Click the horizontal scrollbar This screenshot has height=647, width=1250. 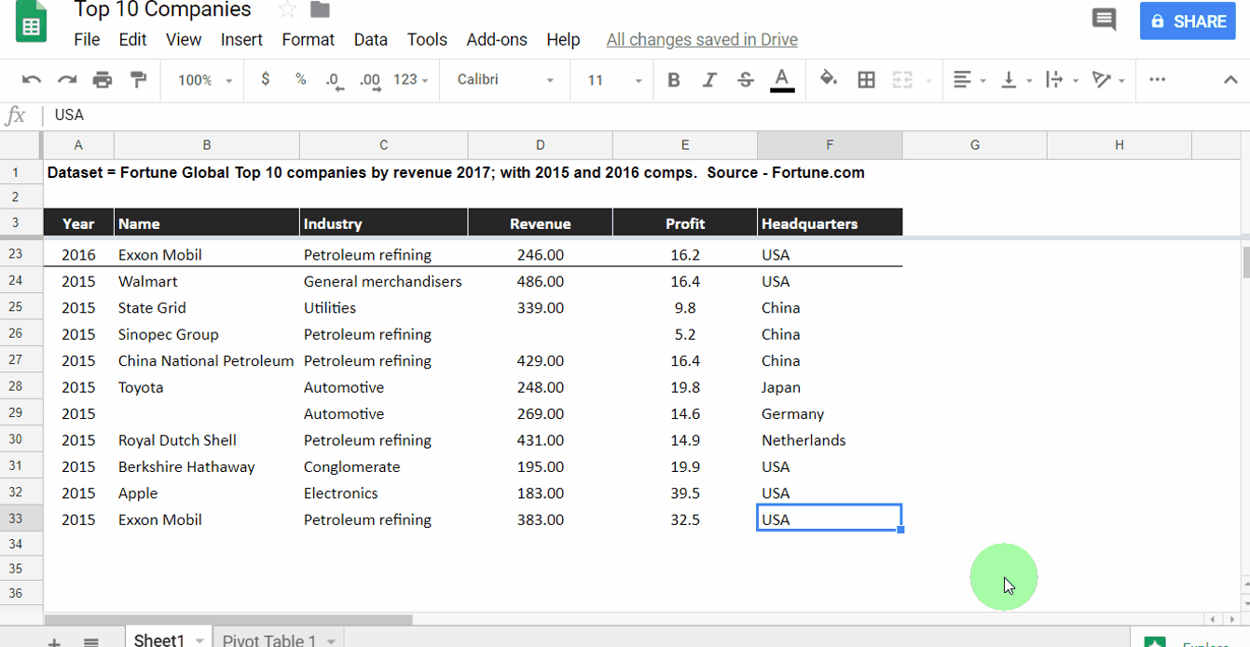228,619
